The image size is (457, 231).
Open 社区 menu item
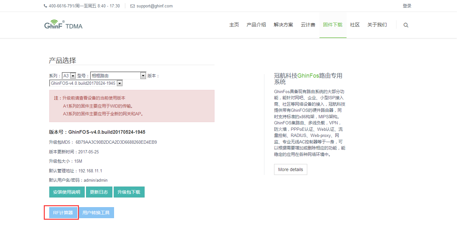355,25
